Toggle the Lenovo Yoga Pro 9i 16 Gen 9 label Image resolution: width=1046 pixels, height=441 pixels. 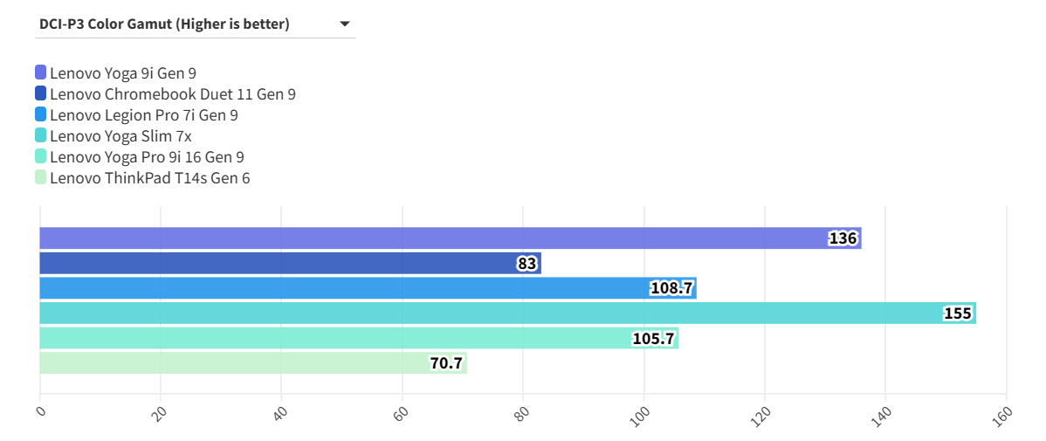147,156
